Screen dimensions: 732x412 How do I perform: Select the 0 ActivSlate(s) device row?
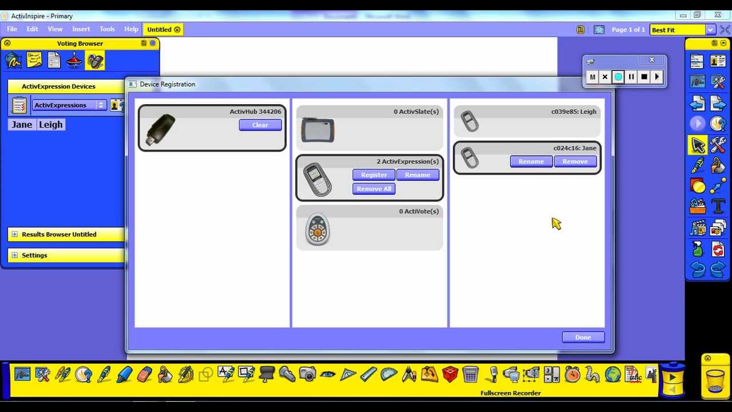click(x=369, y=128)
